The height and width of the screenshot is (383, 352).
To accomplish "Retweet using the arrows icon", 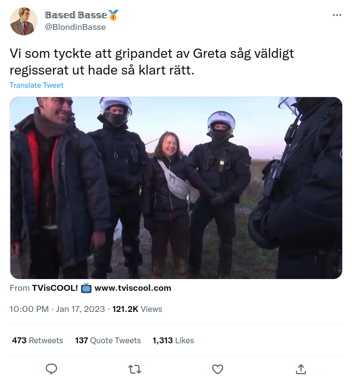I will 135,369.
